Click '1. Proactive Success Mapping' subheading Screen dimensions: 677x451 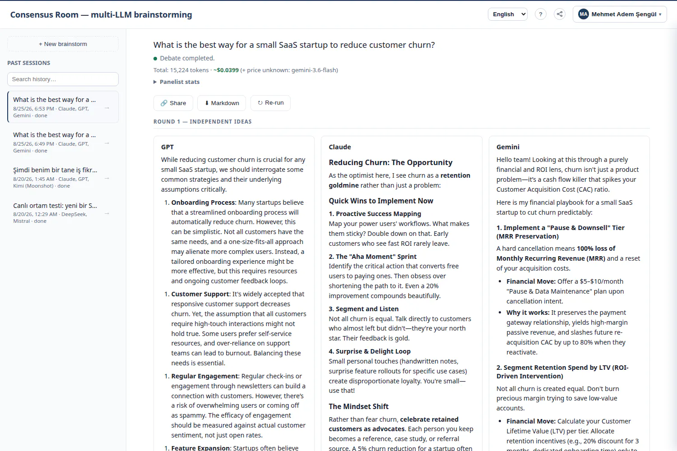[375, 214]
